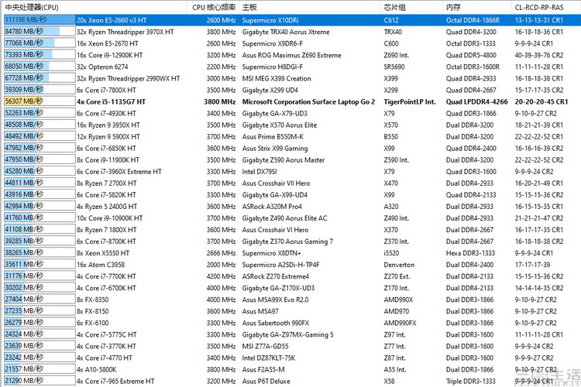This screenshot has height=387, width=581.
Task: Sort by the CPU 核心频率 column header
Action: tap(214, 7)
